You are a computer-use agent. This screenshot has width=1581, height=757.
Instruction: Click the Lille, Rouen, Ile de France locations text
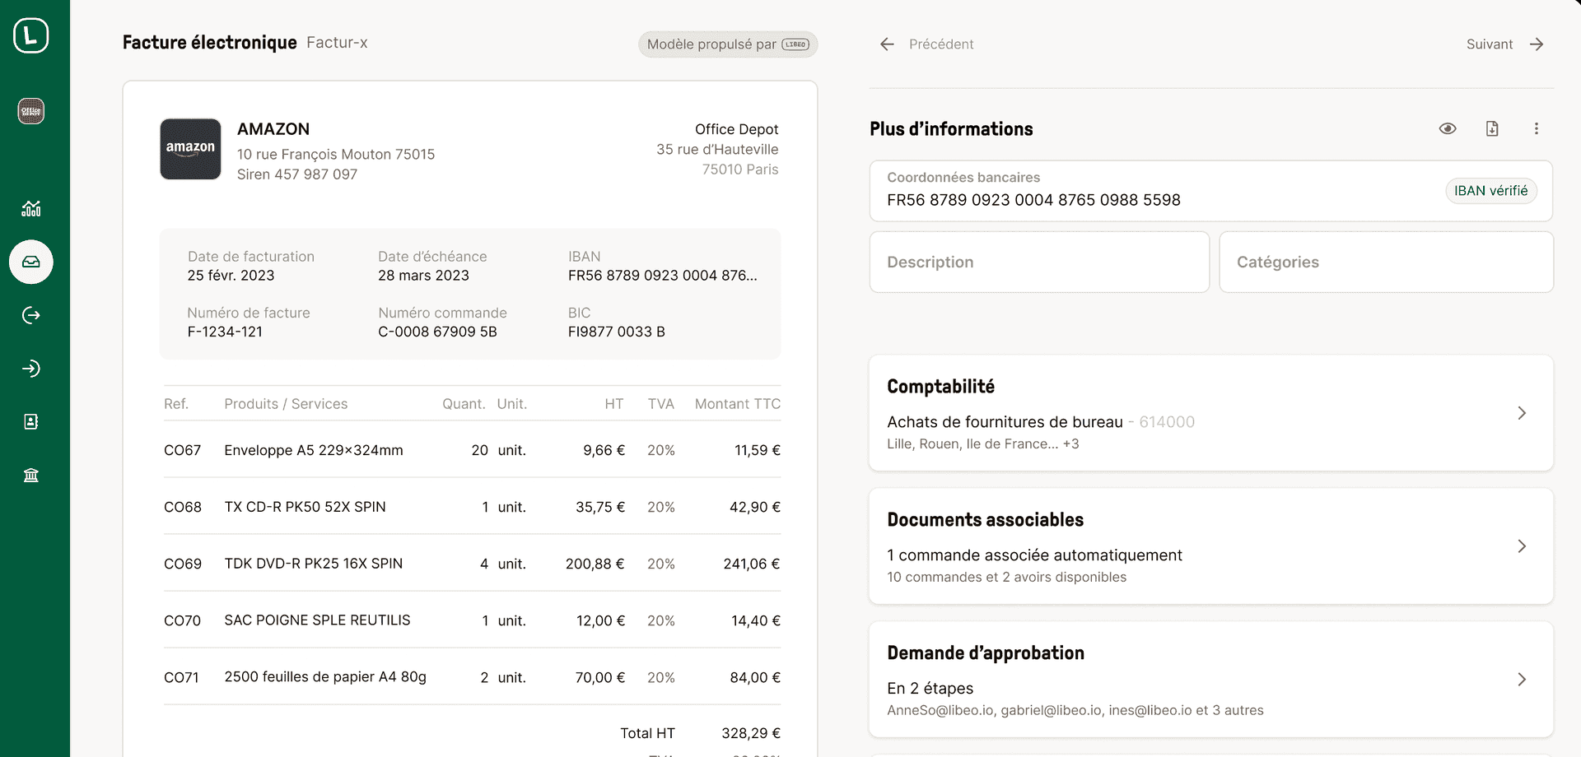coord(982,444)
